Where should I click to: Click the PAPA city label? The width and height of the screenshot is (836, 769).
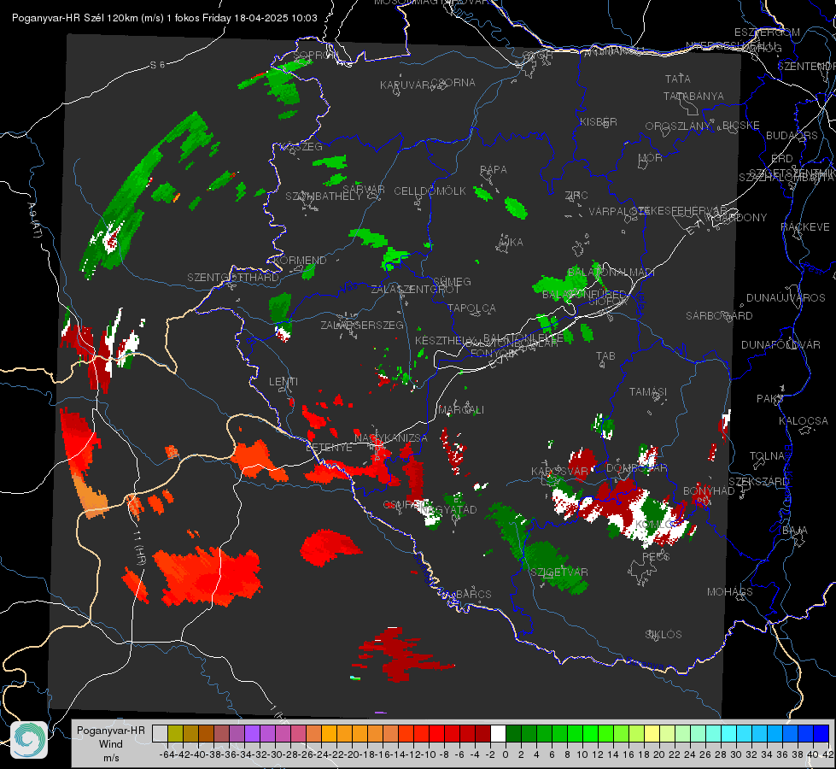pos(494,170)
